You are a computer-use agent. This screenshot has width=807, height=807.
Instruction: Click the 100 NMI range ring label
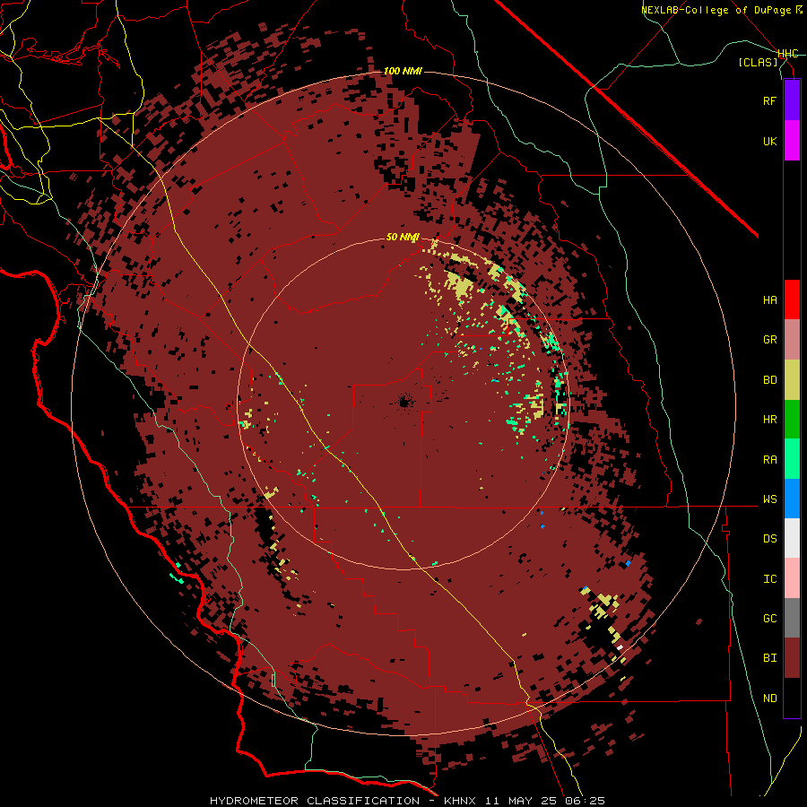[x=403, y=71]
